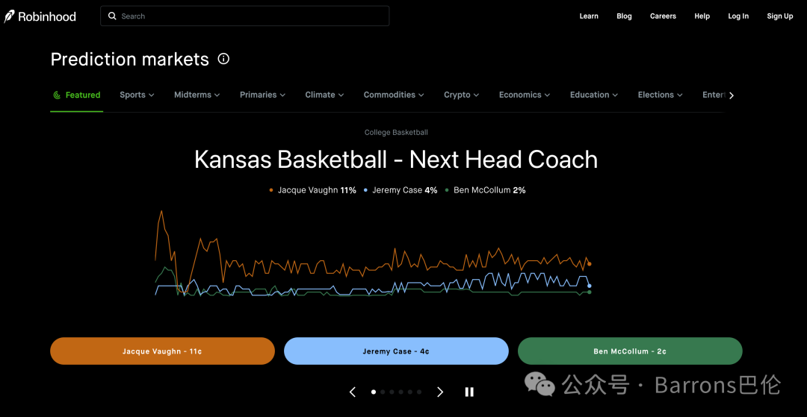Expand the Economics category dropdown
807x417 pixels.
[525, 95]
